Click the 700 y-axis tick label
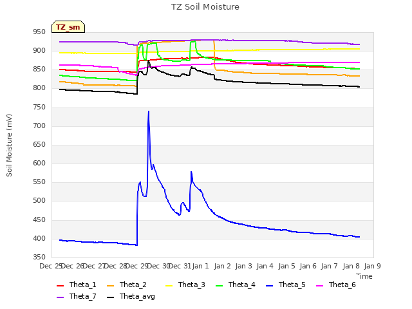 pyautogui.click(x=39, y=126)
